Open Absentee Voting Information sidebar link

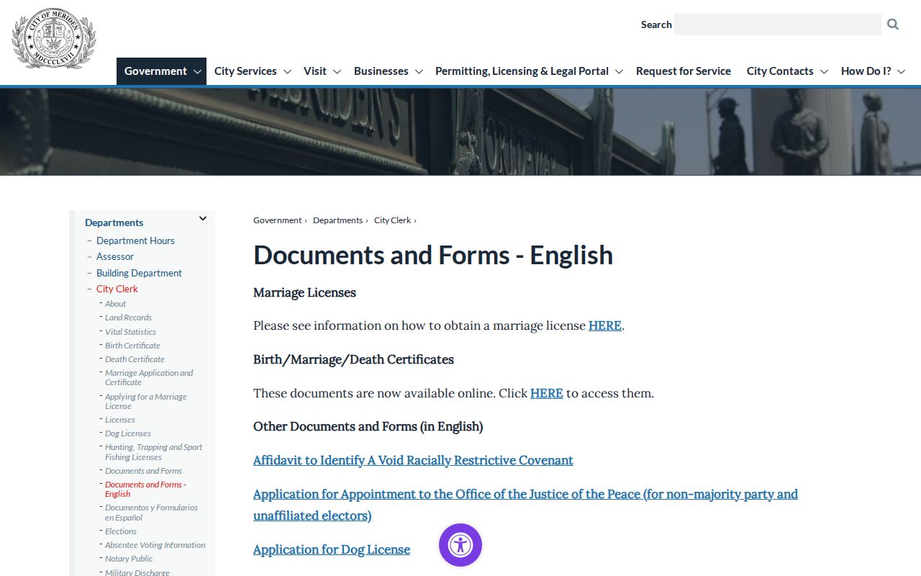click(x=155, y=545)
